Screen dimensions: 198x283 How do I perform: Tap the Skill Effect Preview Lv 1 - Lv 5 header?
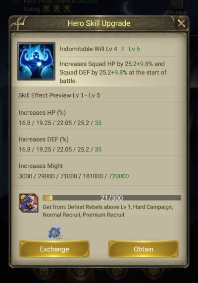pyautogui.click(x=59, y=95)
